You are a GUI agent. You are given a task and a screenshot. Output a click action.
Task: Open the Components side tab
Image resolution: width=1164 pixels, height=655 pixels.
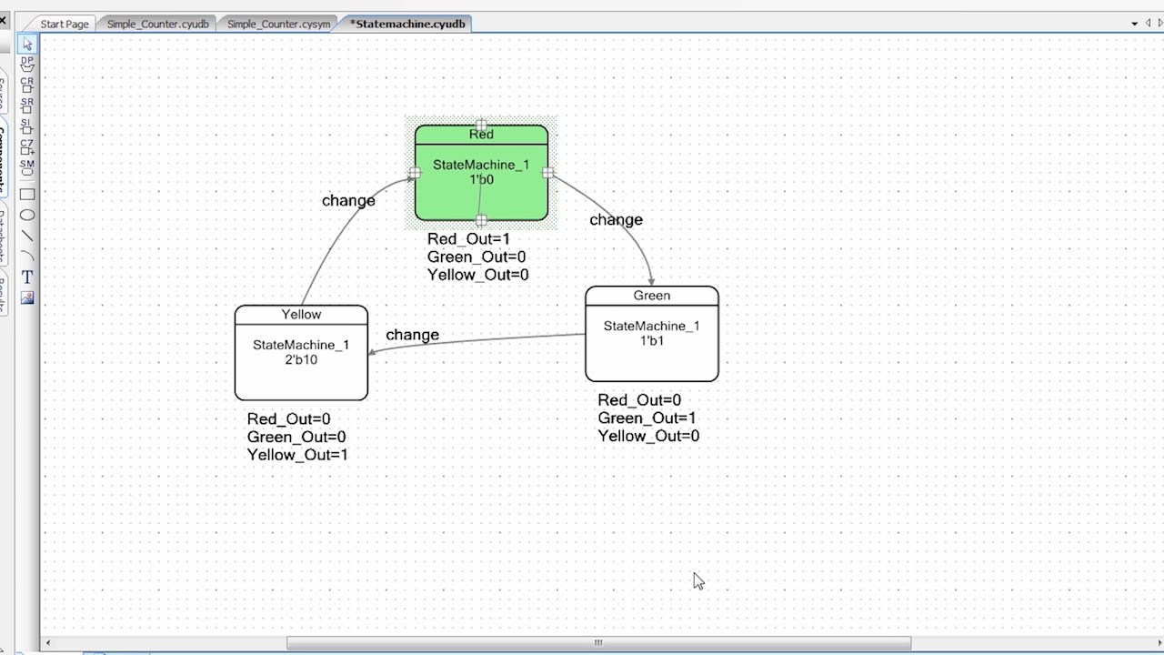point(4,155)
